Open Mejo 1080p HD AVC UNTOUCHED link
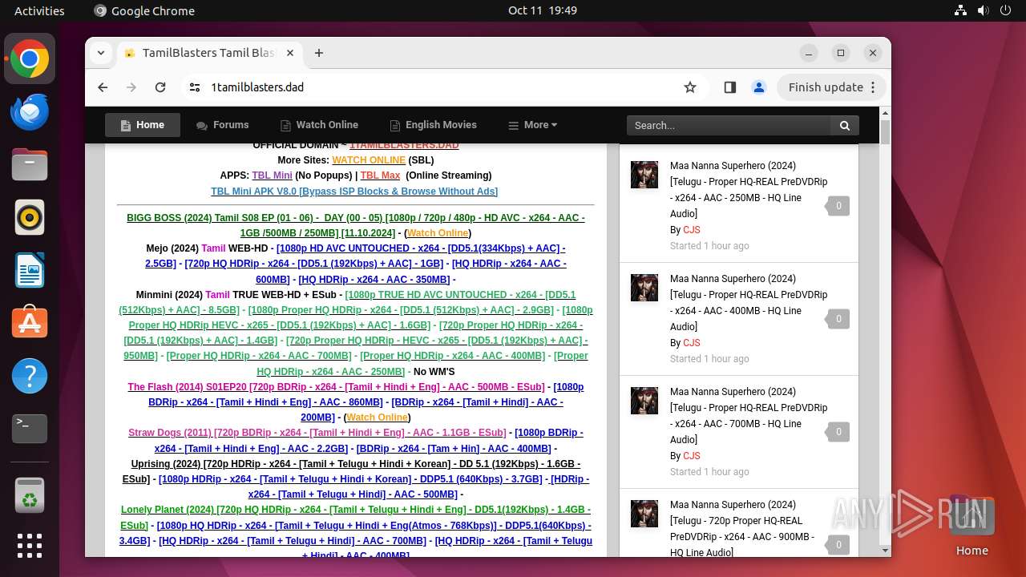The image size is (1026, 577). point(355,256)
